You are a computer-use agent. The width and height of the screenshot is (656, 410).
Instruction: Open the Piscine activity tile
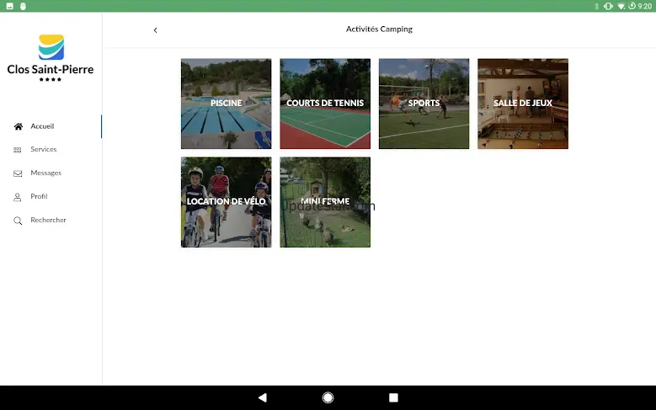[x=226, y=104]
